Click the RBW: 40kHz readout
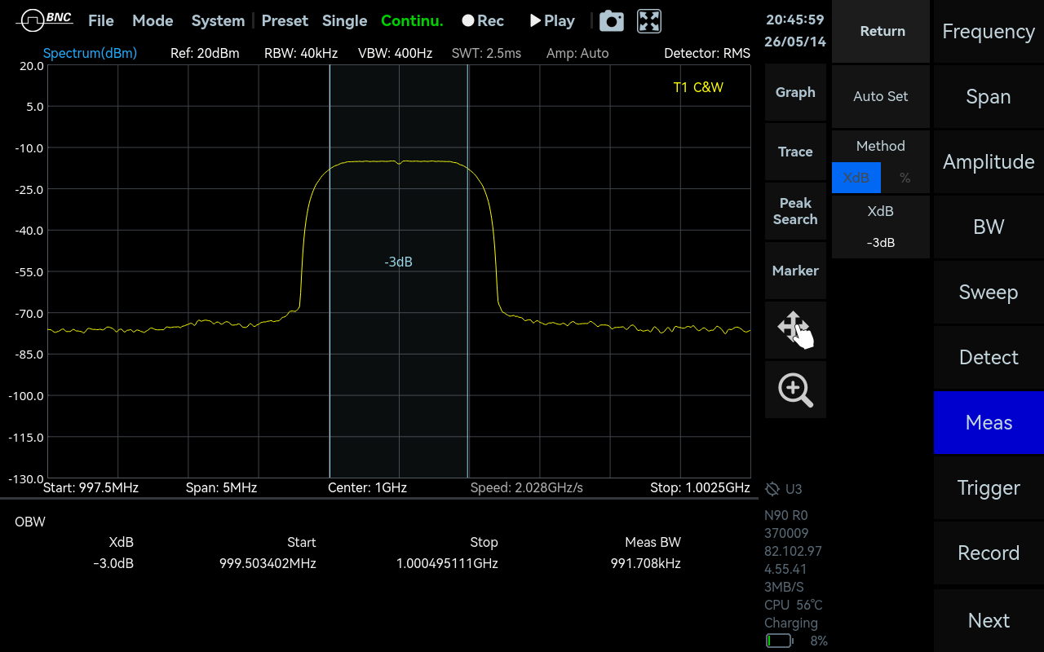1044x652 pixels. (301, 53)
